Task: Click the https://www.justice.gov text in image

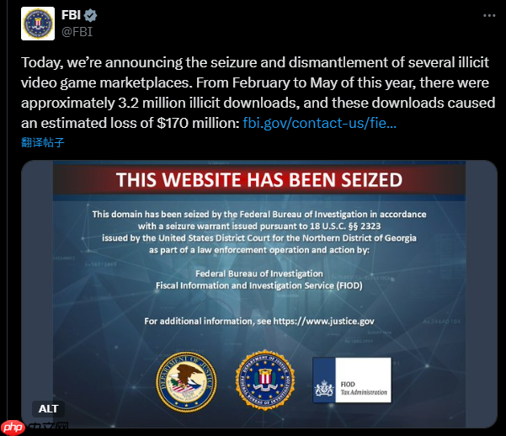Action: click(x=323, y=322)
